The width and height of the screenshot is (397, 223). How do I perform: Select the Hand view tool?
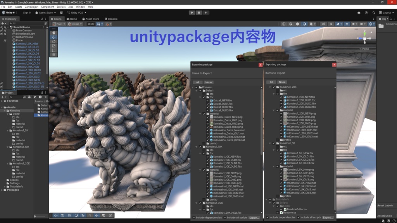click(54, 33)
